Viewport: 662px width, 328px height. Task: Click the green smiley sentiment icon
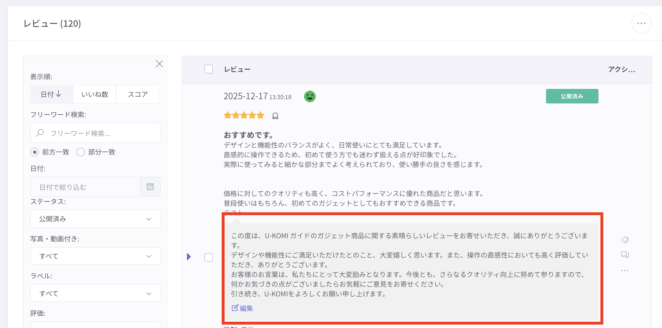click(x=310, y=96)
